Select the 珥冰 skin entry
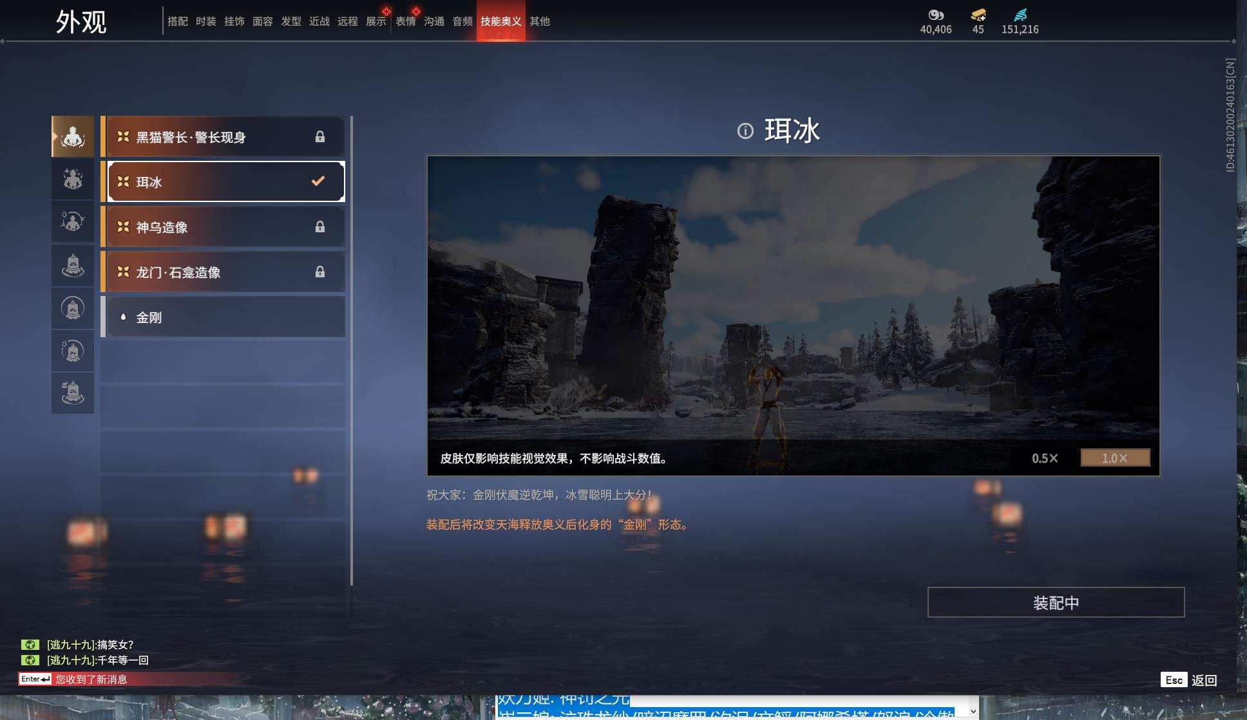The height and width of the screenshot is (720, 1247). click(x=223, y=181)
